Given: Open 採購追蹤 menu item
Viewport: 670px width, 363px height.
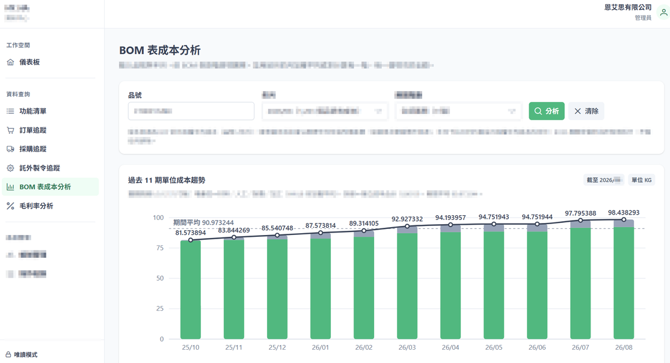Looking at the screenshot, I should click(51, 149).
